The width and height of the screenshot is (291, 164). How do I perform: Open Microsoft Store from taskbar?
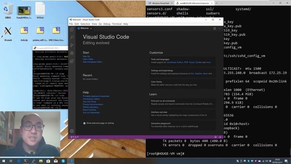coord(48,161)
